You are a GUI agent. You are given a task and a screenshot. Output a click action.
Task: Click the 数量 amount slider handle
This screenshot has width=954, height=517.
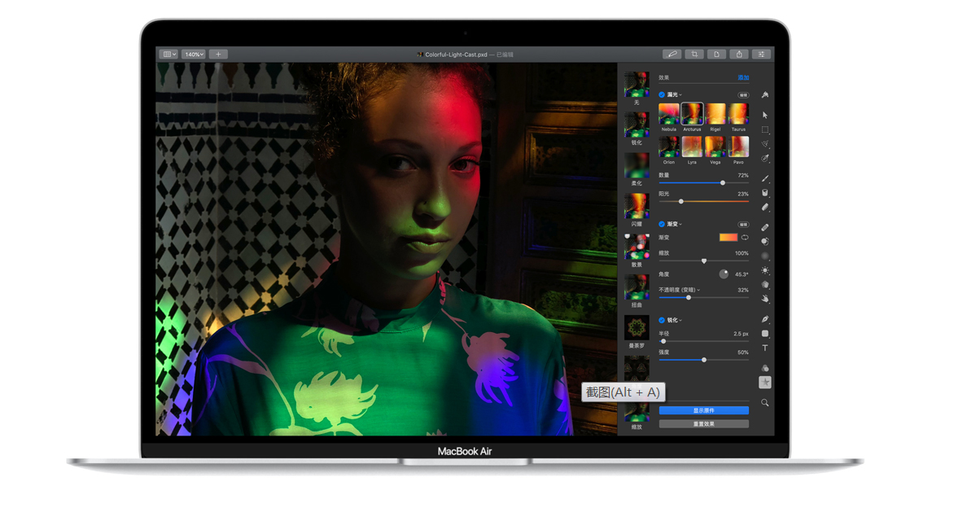tap(723, 182)
